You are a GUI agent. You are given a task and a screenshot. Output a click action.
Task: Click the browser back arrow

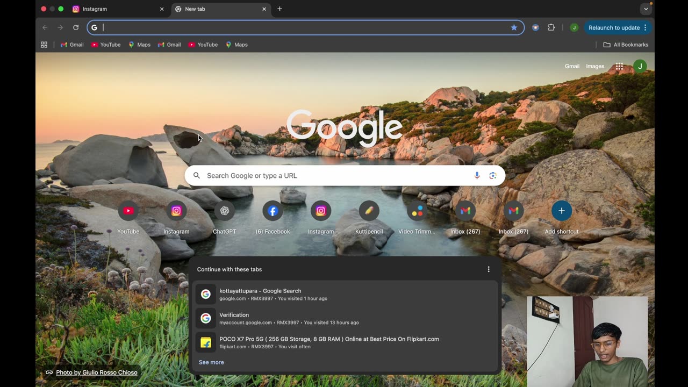coord(45,27)
